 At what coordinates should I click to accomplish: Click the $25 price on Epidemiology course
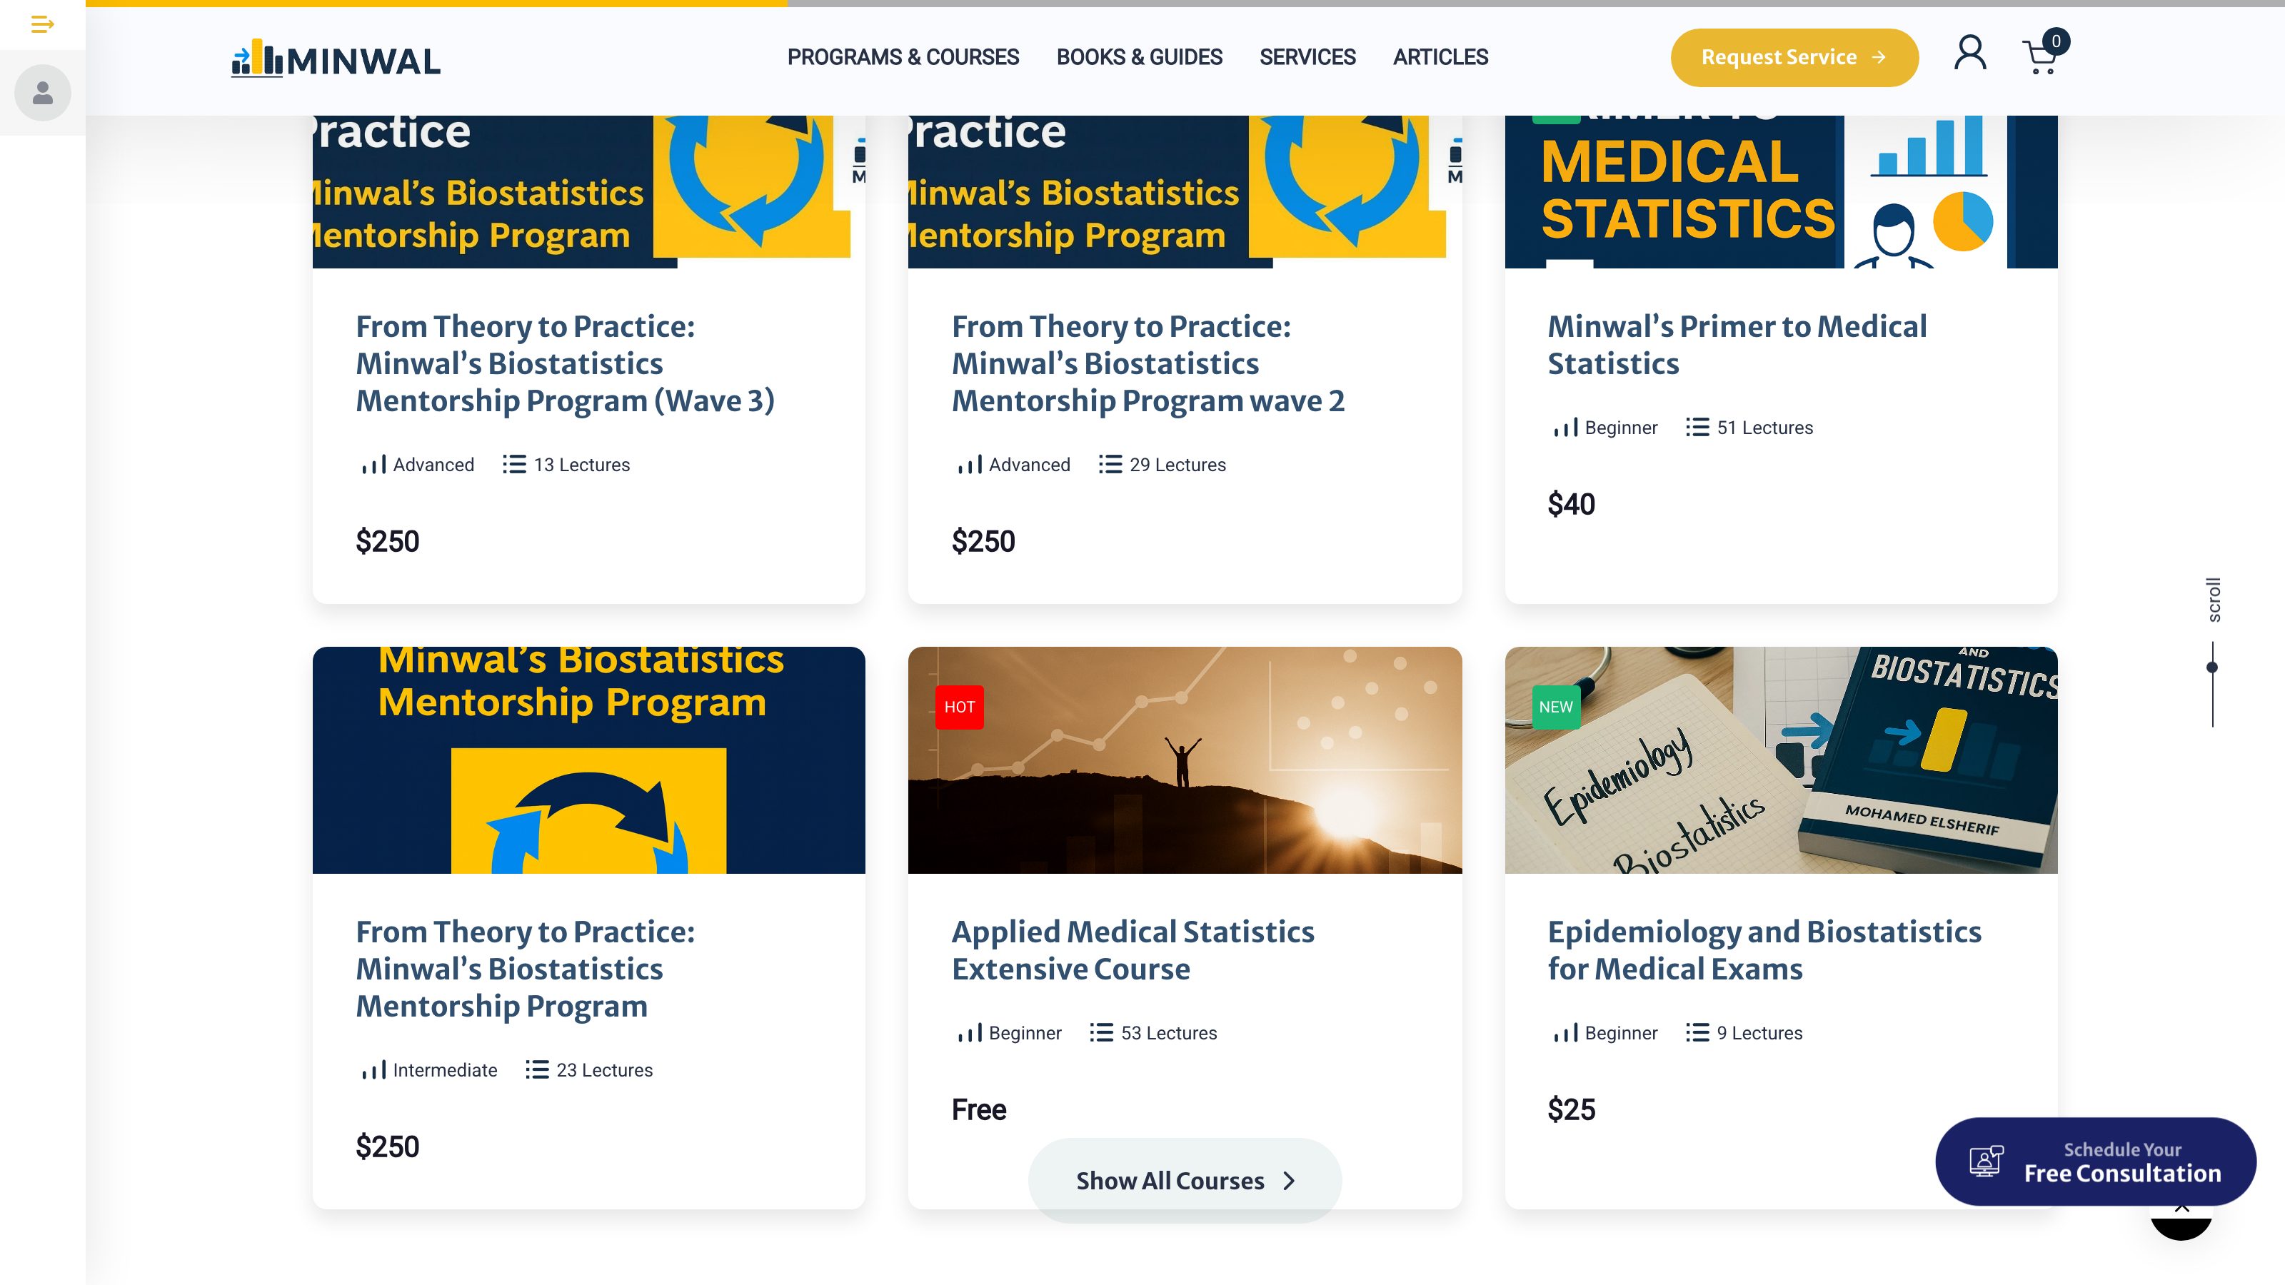click(1571, 1109)
